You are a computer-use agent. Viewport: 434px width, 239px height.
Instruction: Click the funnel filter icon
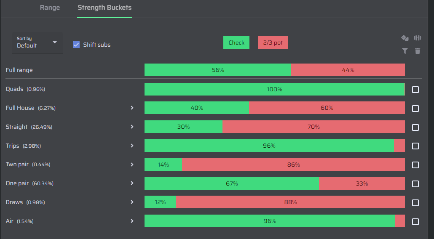pyautogui.click(x=405, y=51)
